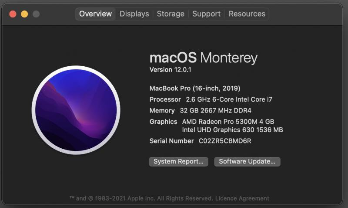Click the Version 12.0.1 text
Screen dimensions: 348x208
pyautogui.click(x=170, y=70)
